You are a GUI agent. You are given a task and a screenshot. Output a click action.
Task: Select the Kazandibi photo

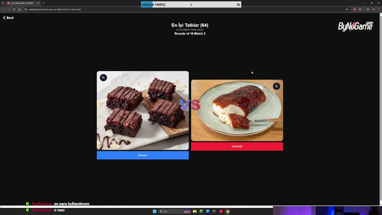click(237, 110)
